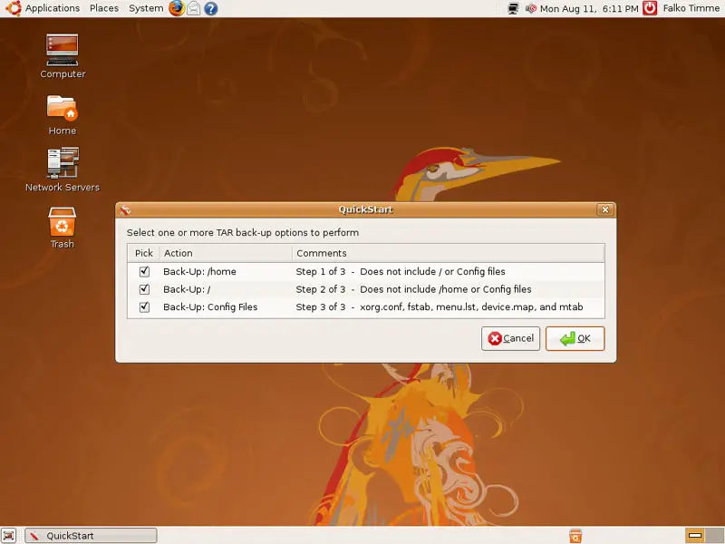The height and width of the screenshot is (544, 725).
Task: Launch Firefox from the top panel
Action: pos(177,8)
